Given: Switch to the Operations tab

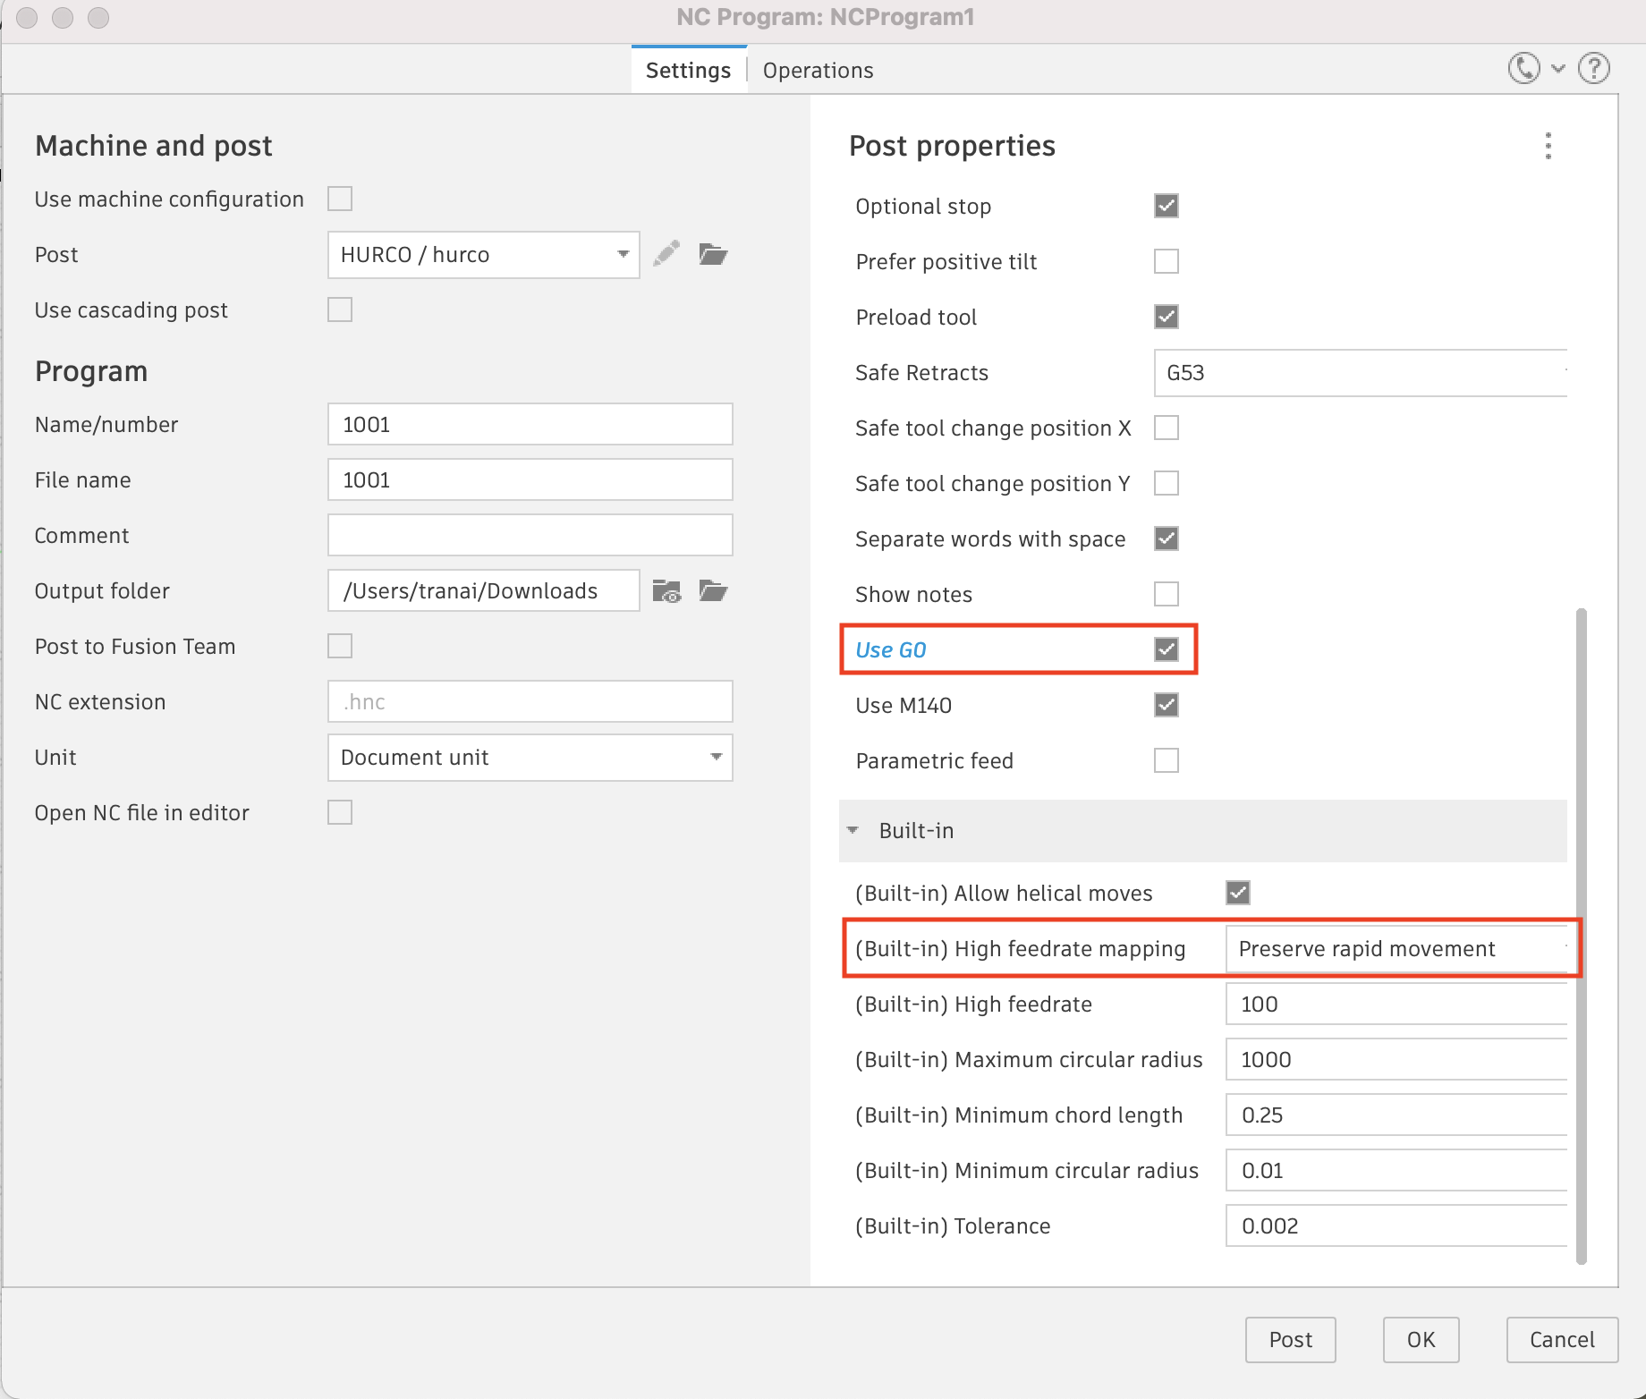Looking at the screenshot, I should [818, 71].
